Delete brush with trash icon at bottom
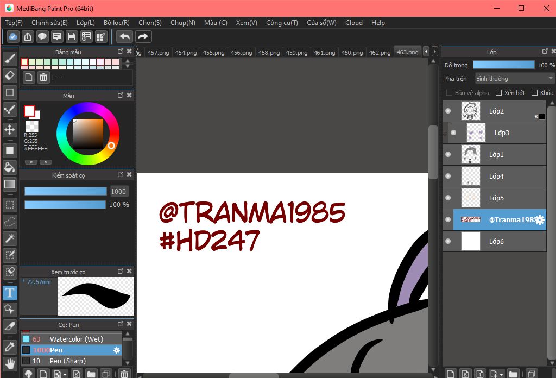This screenshot has width=556, height=378. (124, 374)
